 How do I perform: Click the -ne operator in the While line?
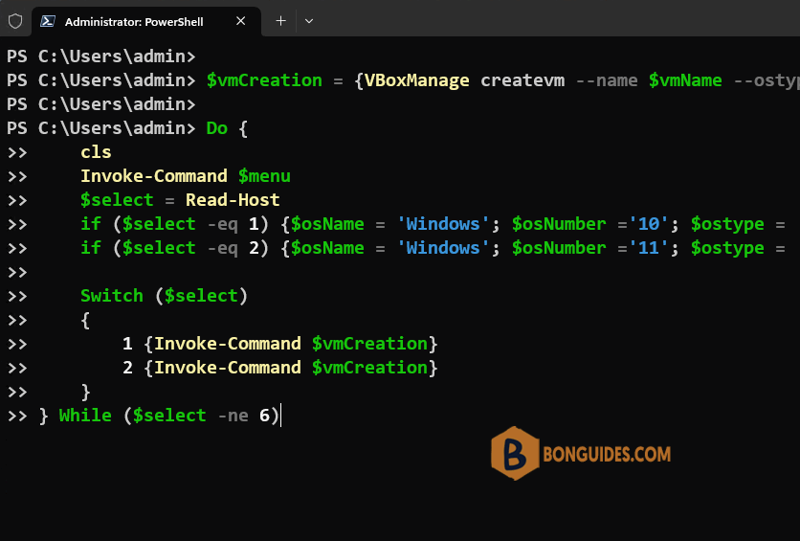[x=233, y=416]
